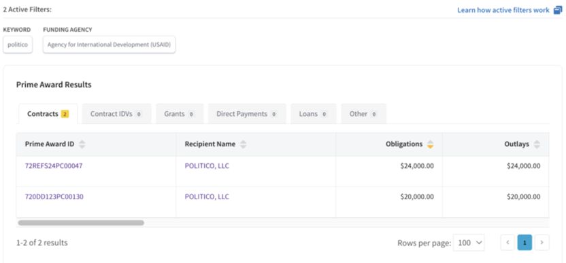The width and height of the screenshot is (566, 263).
Task: Sort Outlays column arrows
Action: click(x=537, y=144)
